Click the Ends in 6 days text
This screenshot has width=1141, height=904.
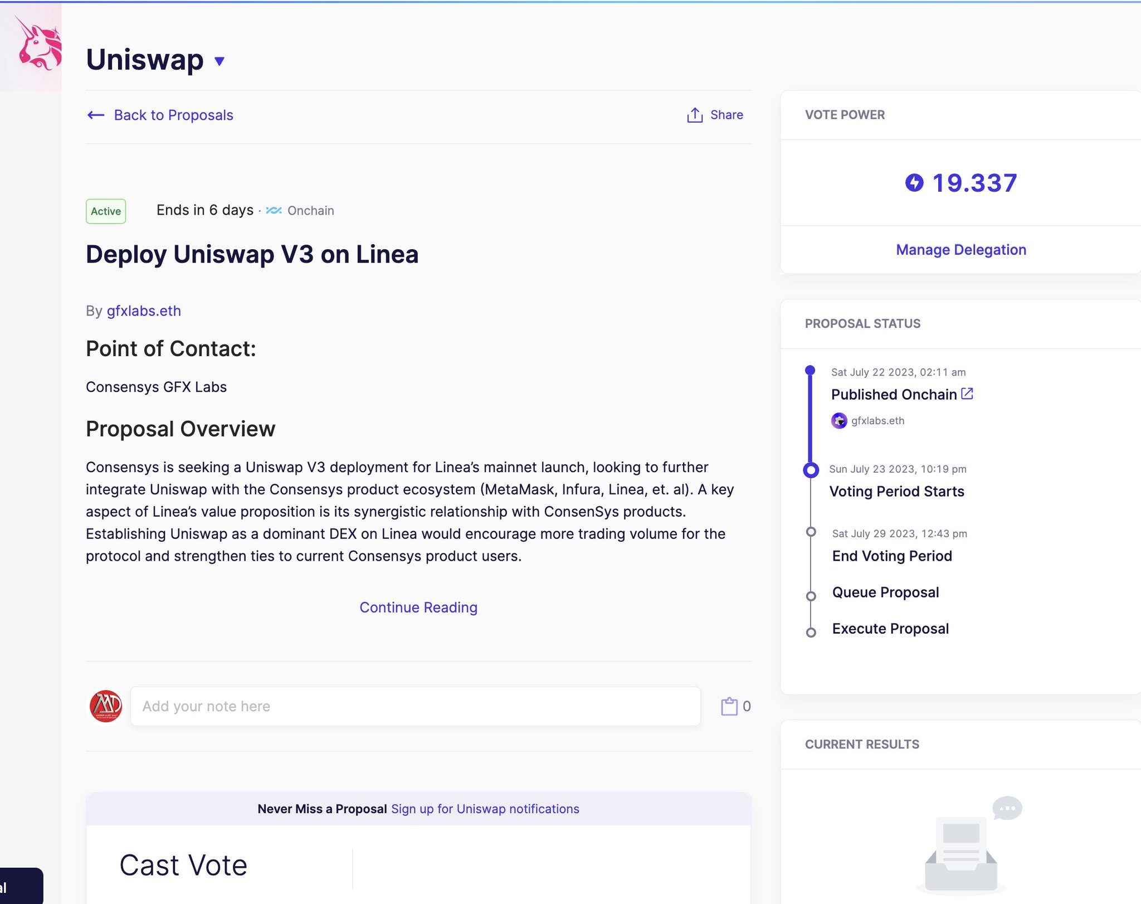point(205,210)
